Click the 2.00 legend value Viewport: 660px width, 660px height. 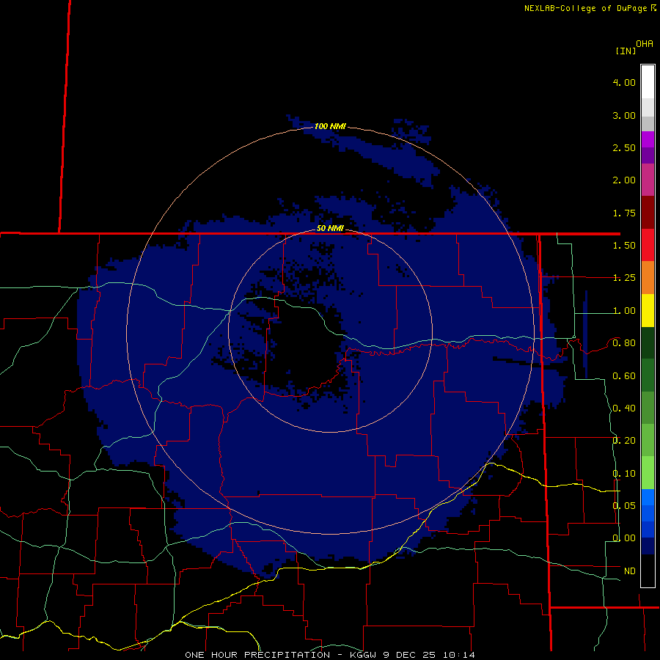click(624, 180)
